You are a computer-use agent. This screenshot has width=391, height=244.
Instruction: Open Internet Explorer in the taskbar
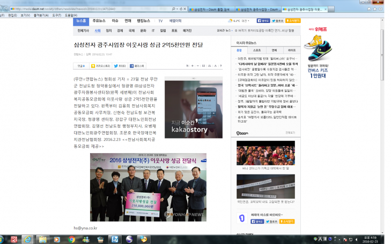coord(28,239)
